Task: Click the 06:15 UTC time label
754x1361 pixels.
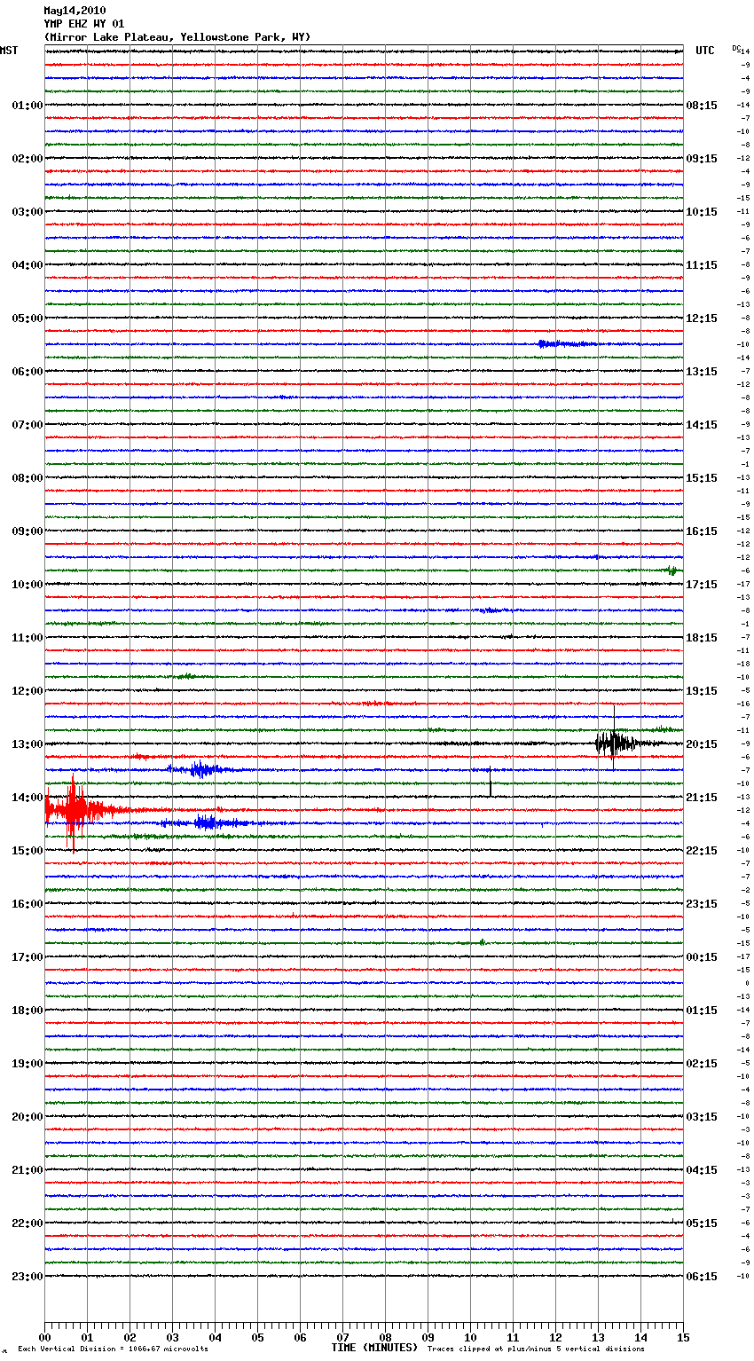Action: coord(702,1277)
